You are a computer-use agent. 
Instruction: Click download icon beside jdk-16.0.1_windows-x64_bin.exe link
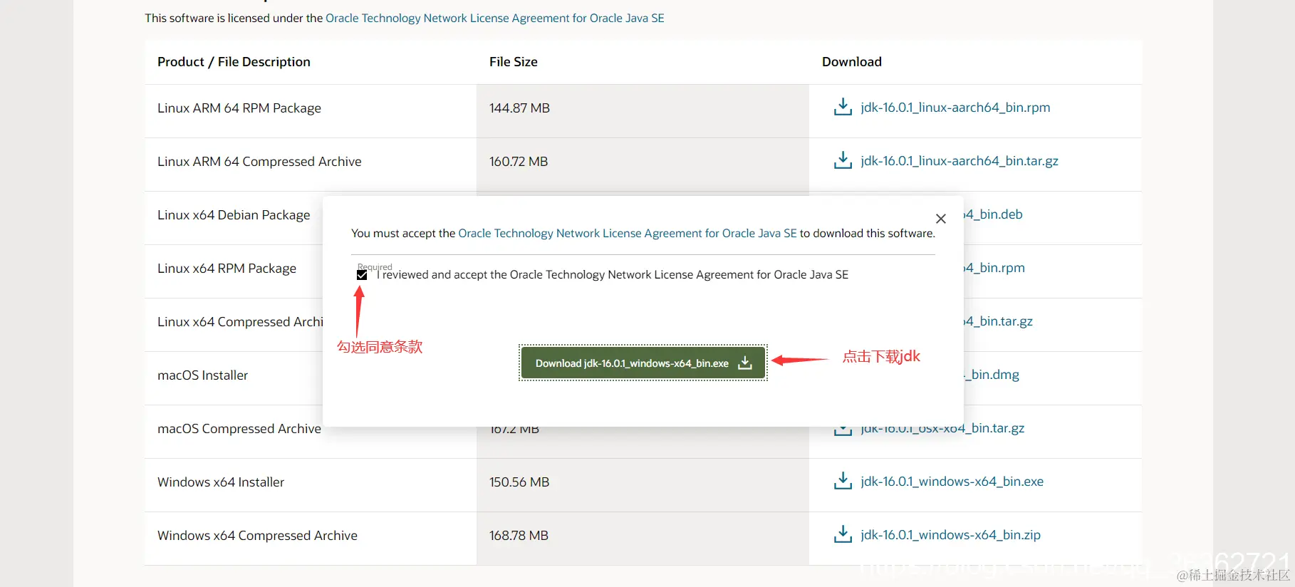[843, 482]
